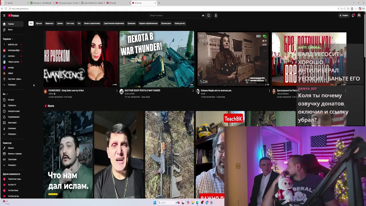The image size is (366, 206).
Task: Select the Музыка filter chip
Action: (x=39, y=23)
